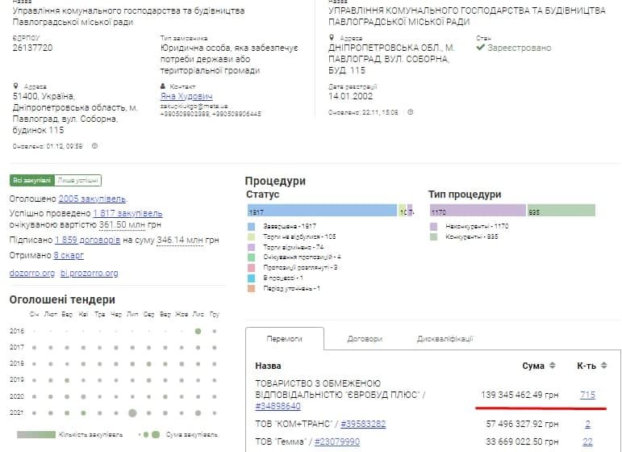Select the Перемоги tab

point(284,339)
